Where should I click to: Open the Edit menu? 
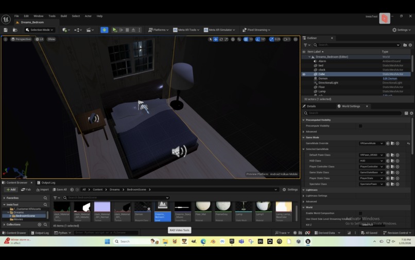point(26,16)
